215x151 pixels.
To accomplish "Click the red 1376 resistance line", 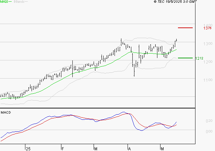I will pos(185,28).
